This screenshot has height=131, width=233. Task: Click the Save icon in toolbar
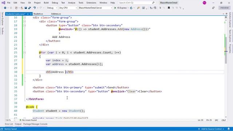(26, 8)
